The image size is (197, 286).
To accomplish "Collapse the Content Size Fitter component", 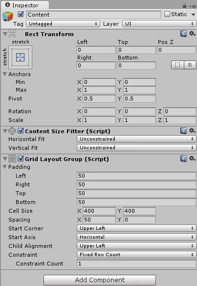I will pyautogui.click(x=5, y=131).
